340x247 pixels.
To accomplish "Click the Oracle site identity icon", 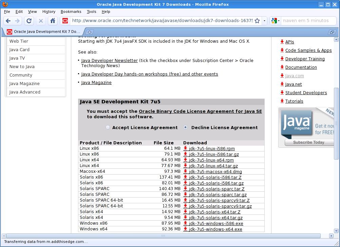I will [x=65, y=21].
